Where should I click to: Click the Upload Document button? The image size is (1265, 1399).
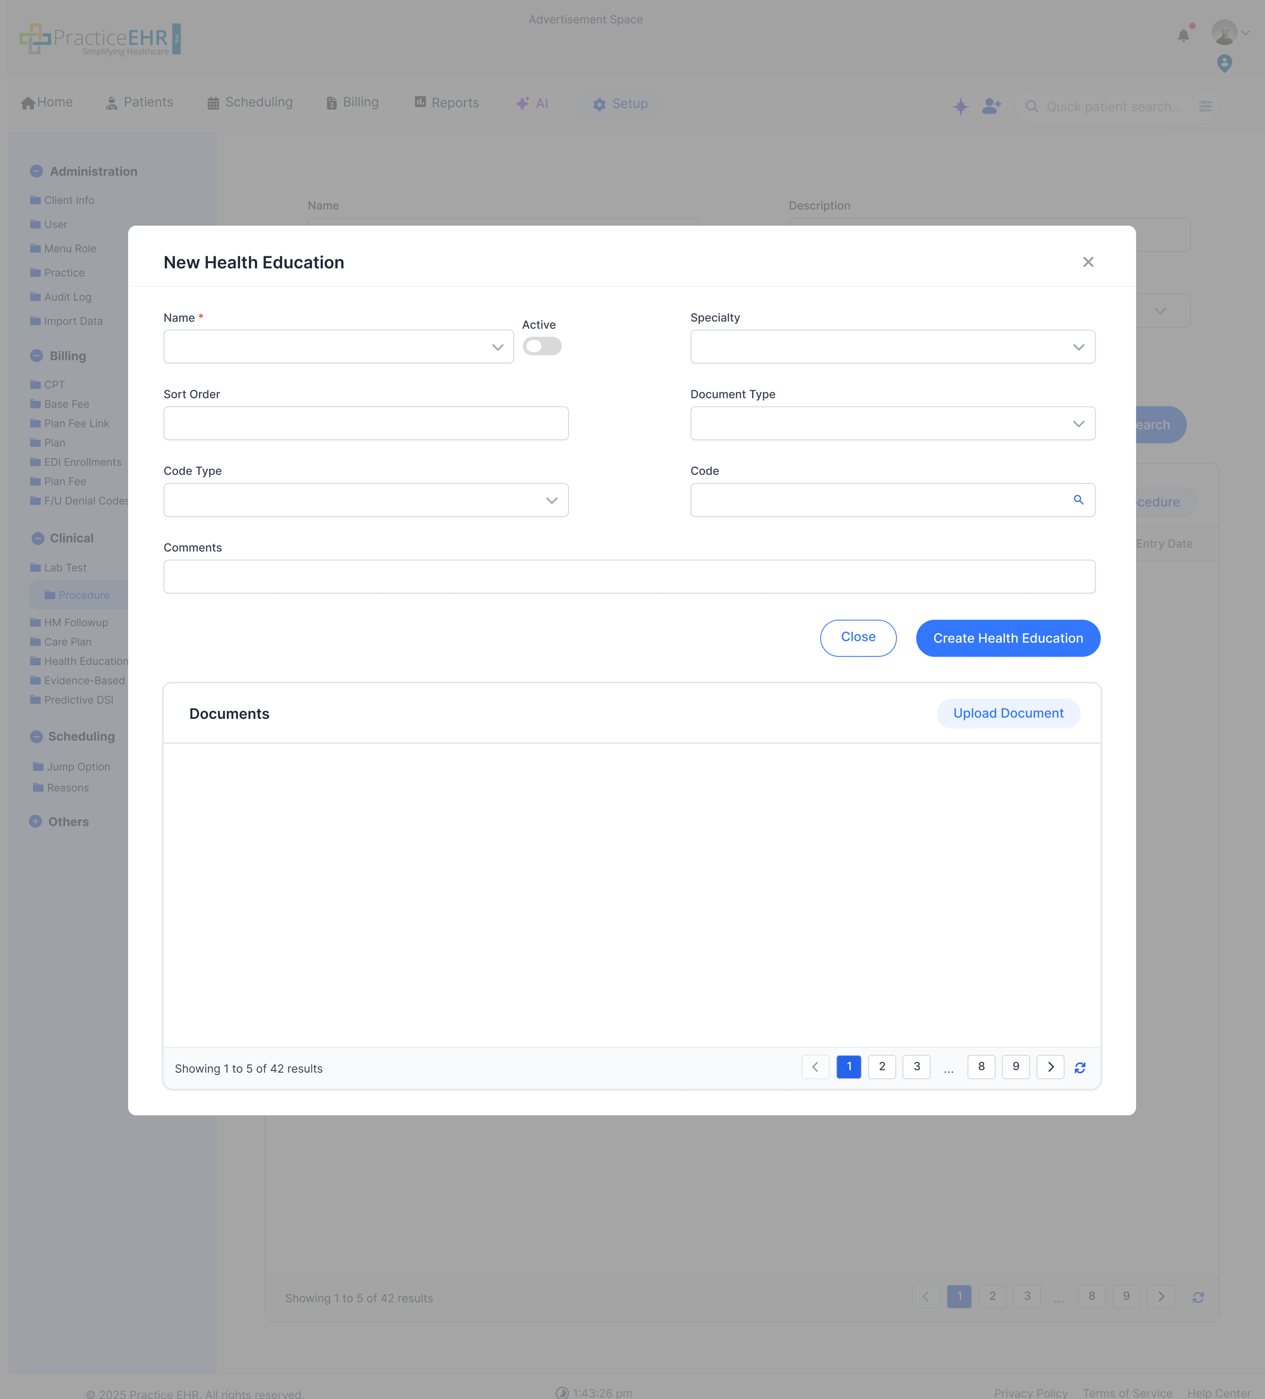(x=1008, y=713)
